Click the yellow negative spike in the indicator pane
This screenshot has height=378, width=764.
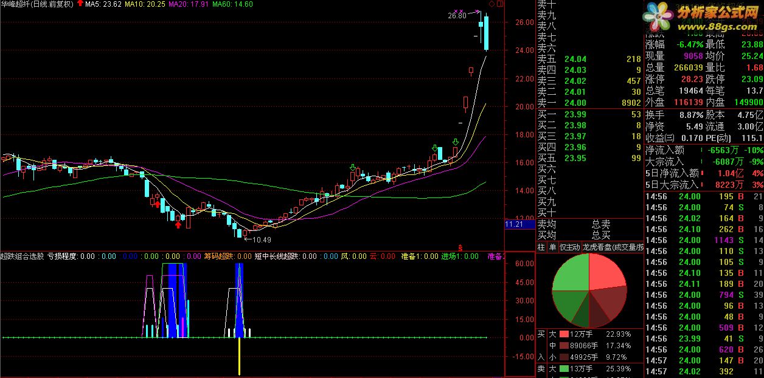pyautogui.click(x=239, y=356)
